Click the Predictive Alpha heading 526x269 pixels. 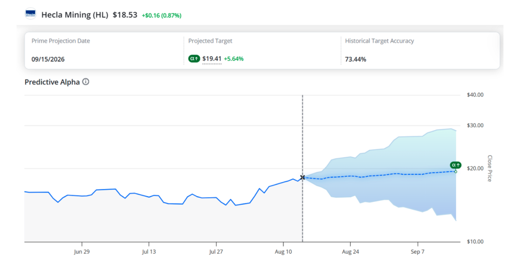(x=52, y=82)
